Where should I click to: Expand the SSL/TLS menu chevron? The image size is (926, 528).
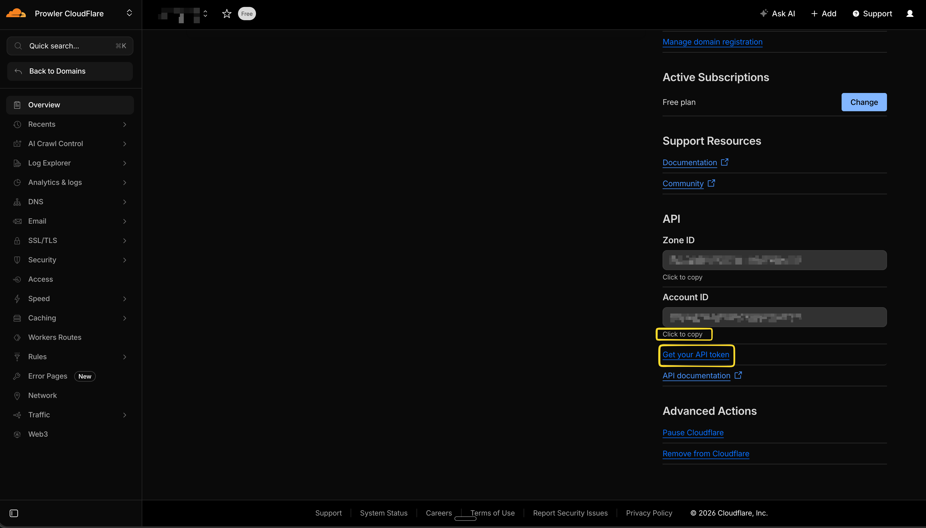(x=124, y=241)
